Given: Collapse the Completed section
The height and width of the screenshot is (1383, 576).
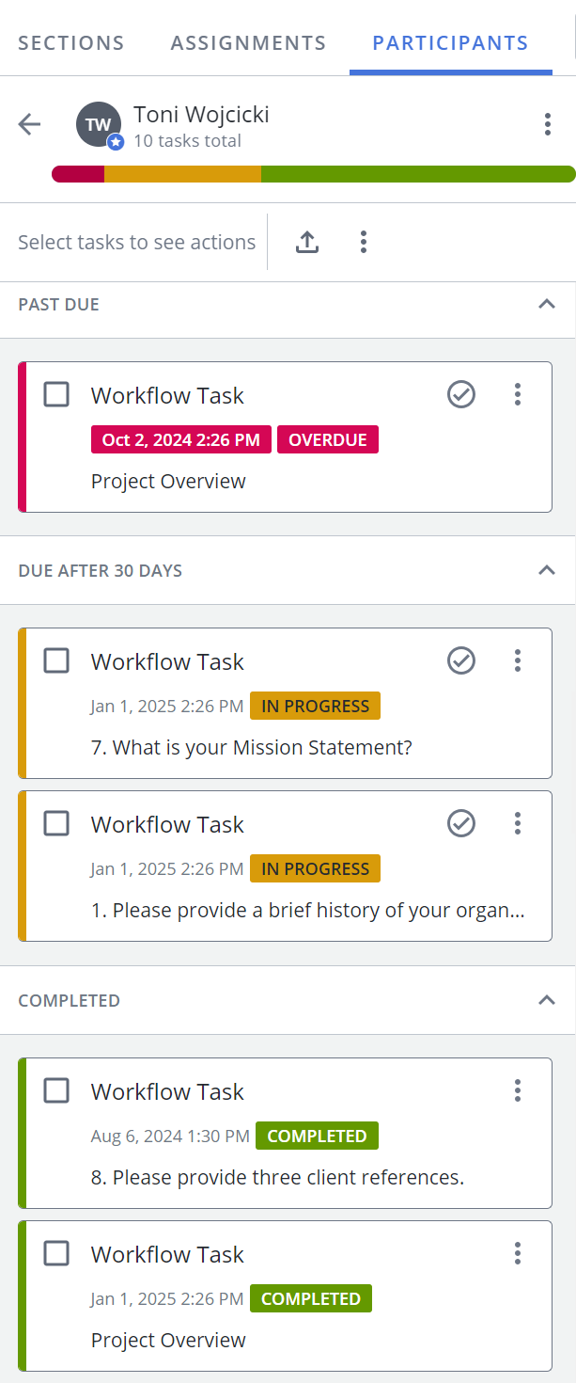Looking at the screenshot, I should (x=547, y=1000).
